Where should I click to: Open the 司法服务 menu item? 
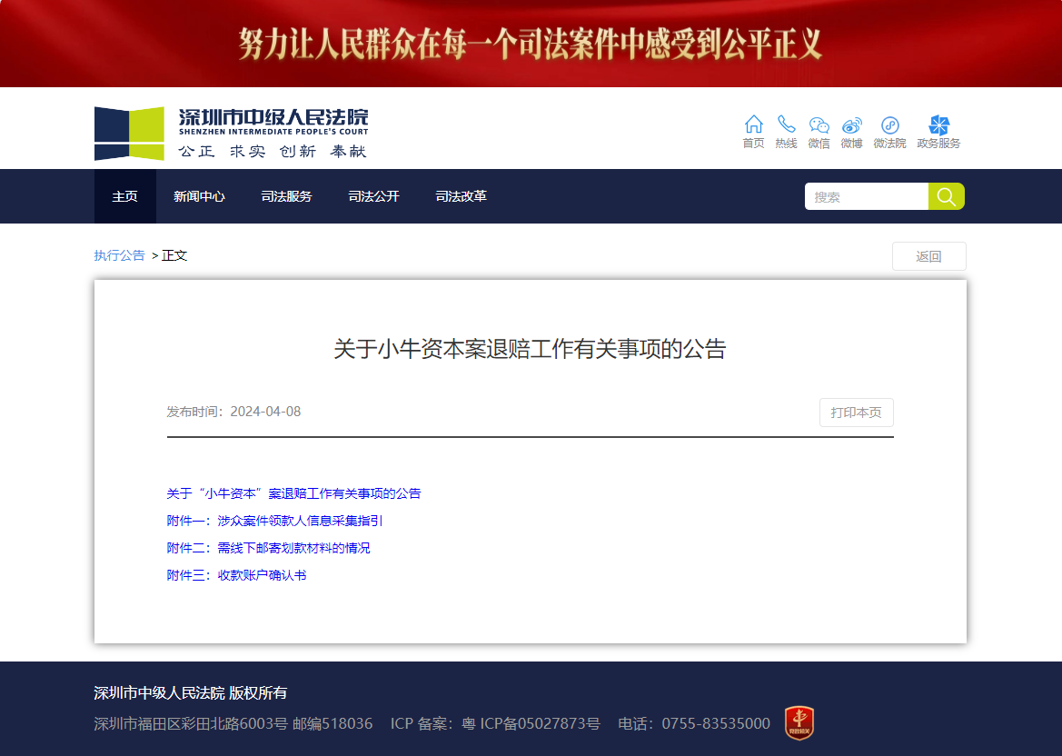(286, 196)
